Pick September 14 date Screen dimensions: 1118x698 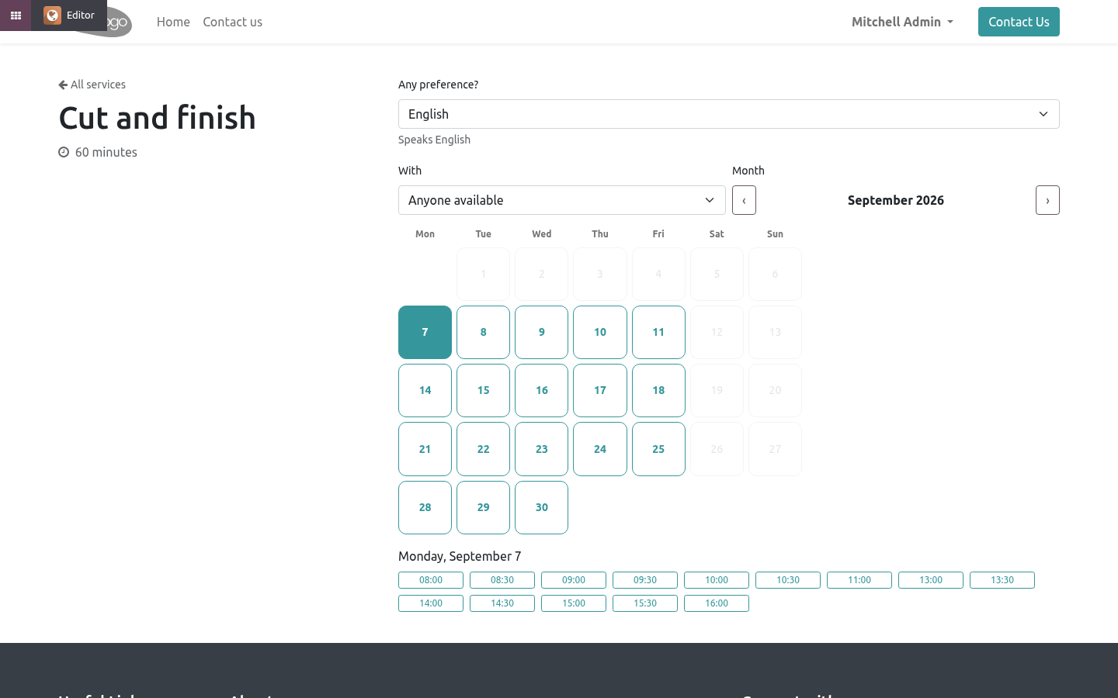pyautogui.click(x=425, y=390)
